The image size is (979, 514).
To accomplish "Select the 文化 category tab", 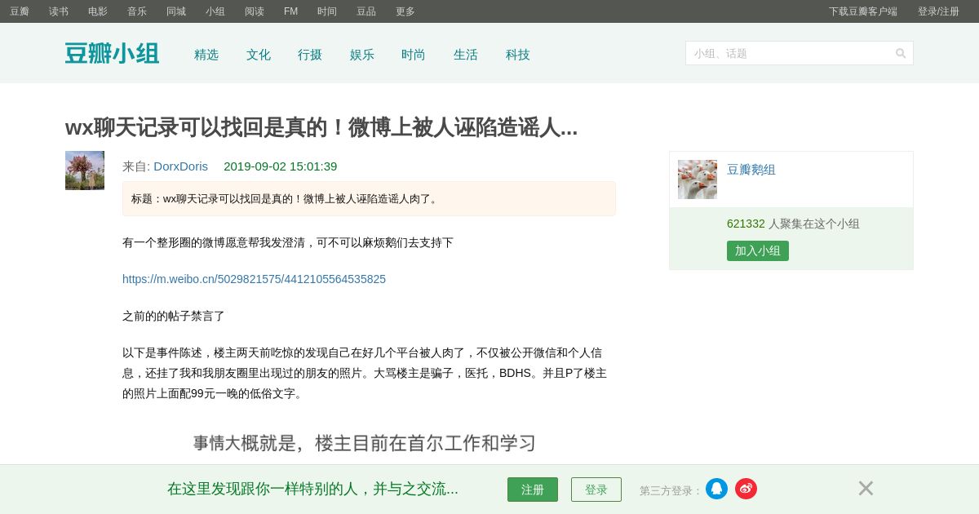I will 259,55.
